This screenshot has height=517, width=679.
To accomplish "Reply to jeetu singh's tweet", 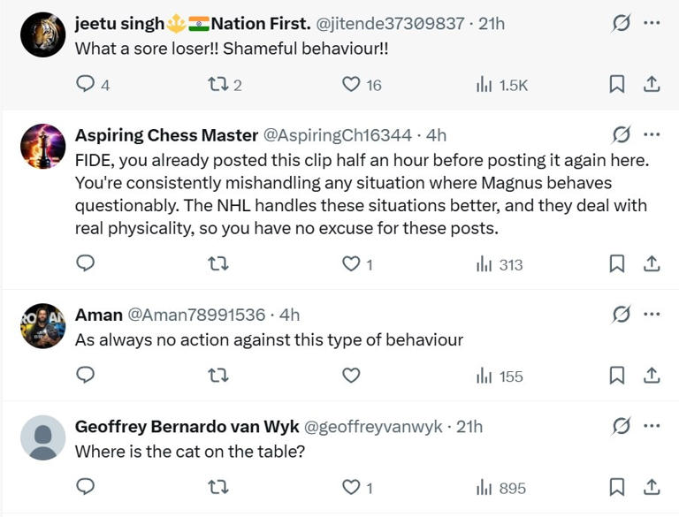I will [x=86, y=85].
